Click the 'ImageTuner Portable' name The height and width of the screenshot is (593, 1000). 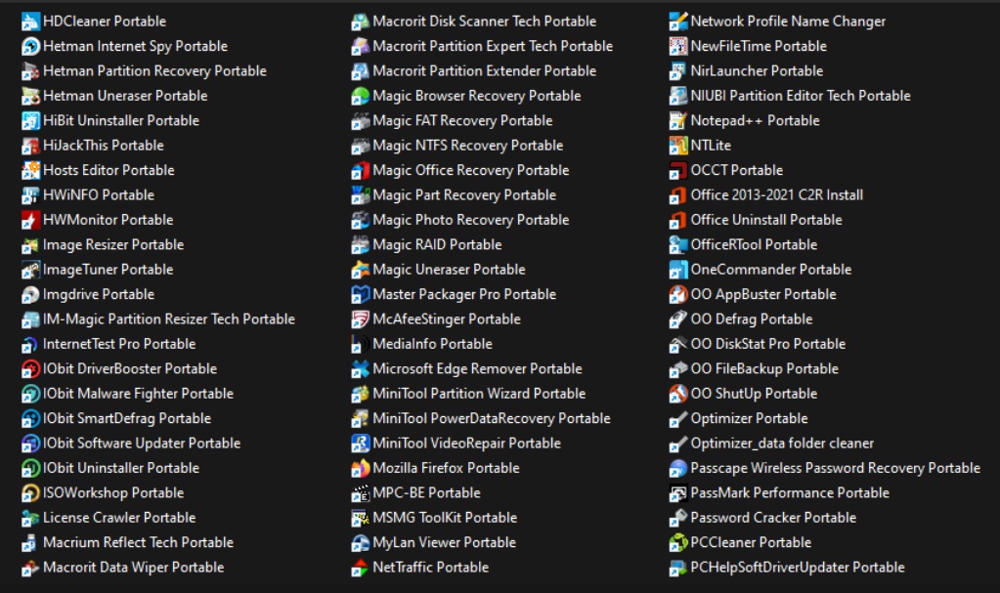point(108,270)
